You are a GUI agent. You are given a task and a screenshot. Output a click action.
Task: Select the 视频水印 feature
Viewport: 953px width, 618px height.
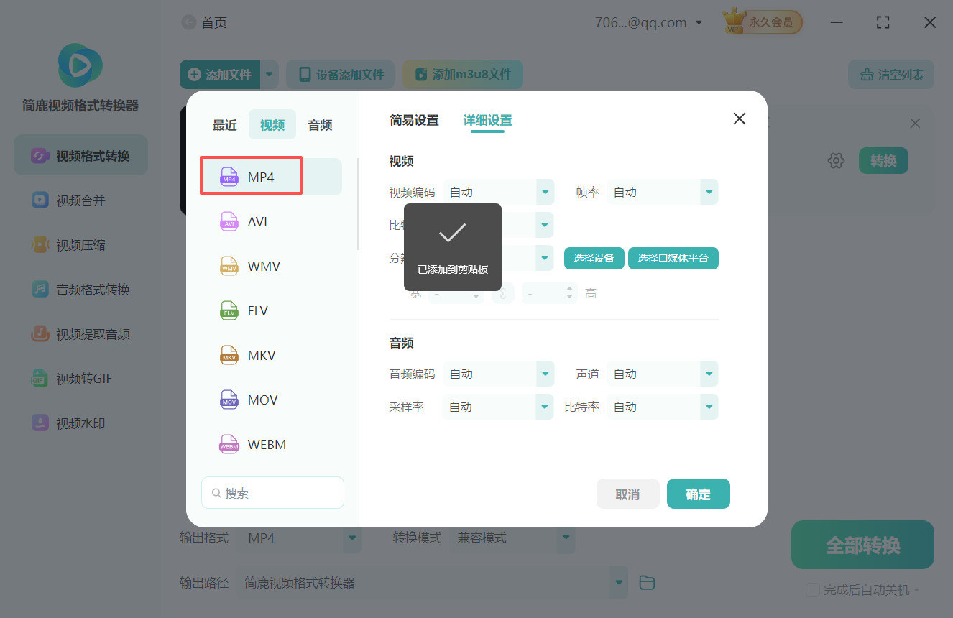(80, 423)
